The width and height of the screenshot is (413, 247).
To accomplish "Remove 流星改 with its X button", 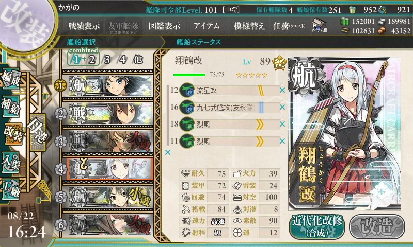I will [x=282, y=90].
